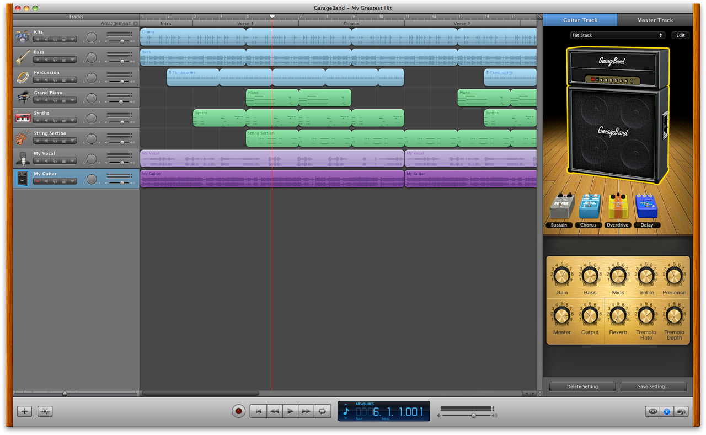Screen dimensions: 706x435
Task: Show automation arrow for Synths track
Action: tap(72, 121)
